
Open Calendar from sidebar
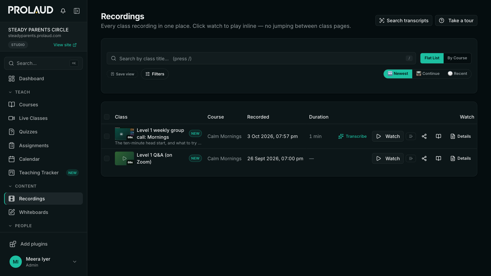(44, 159)
